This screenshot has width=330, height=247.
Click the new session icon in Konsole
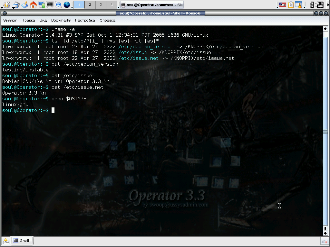click(6, 241)
